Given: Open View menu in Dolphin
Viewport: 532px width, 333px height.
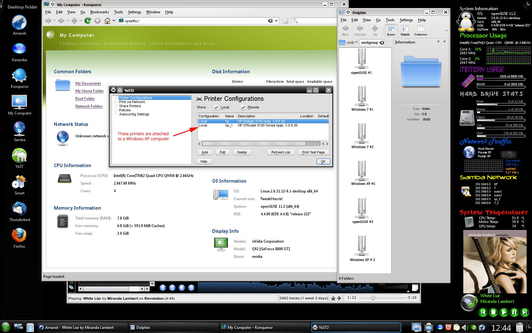Looking at the screenshot, I should [x=367, y=20].
